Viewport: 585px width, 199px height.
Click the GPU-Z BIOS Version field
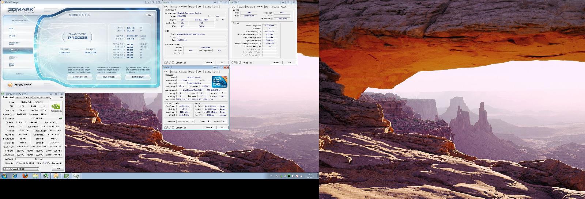tap(36, 119)
